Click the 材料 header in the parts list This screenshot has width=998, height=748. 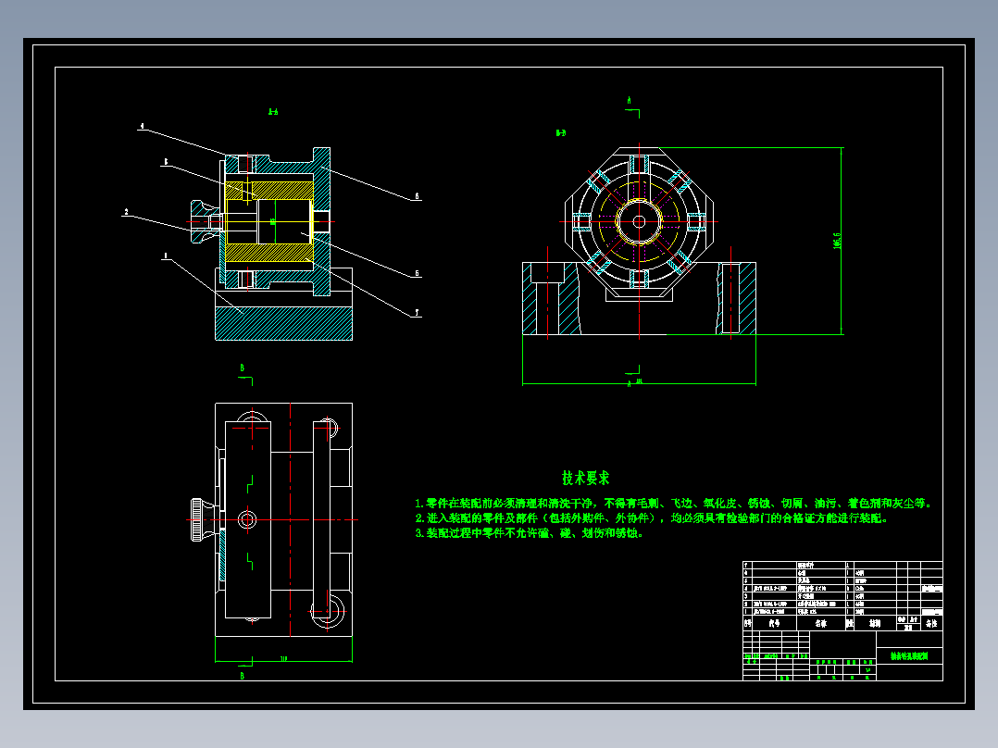(875, 623)
